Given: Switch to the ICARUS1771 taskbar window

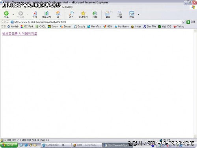Looking at the screenshot, I should (x=56, y=145).
